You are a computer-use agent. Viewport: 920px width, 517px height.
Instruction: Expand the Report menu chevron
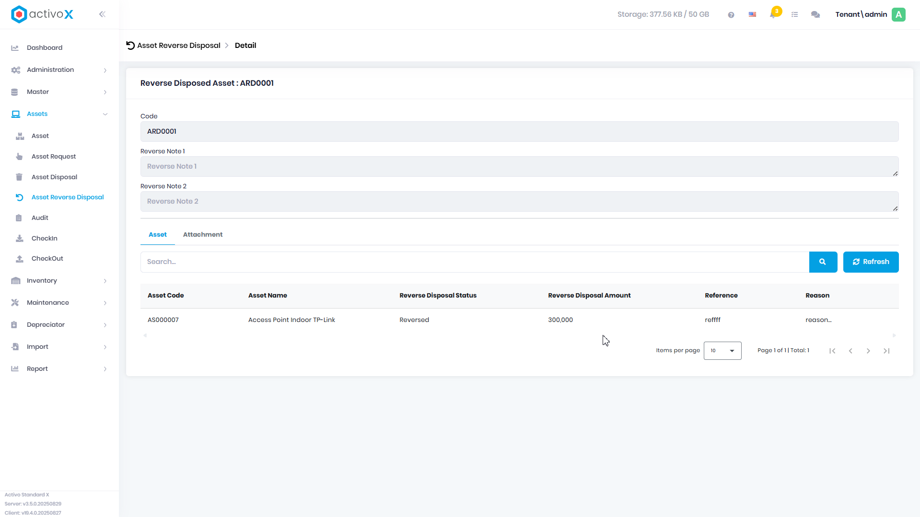(x=105, y=369)
